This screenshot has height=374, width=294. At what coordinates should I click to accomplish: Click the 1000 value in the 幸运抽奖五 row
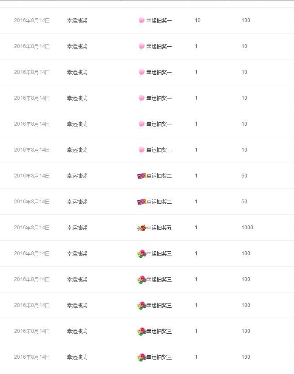(247, 228)
